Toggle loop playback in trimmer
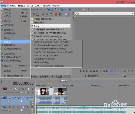The image size is (135, 114). coord(81,71)
